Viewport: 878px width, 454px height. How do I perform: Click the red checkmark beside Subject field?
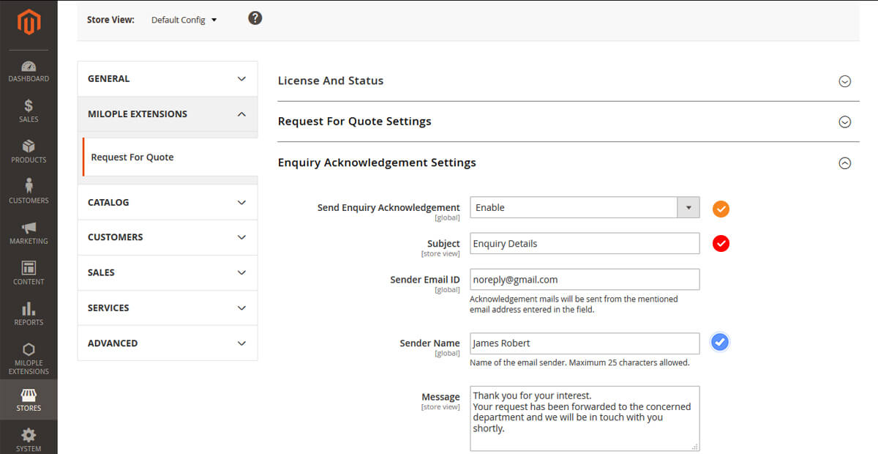[721, 243]
